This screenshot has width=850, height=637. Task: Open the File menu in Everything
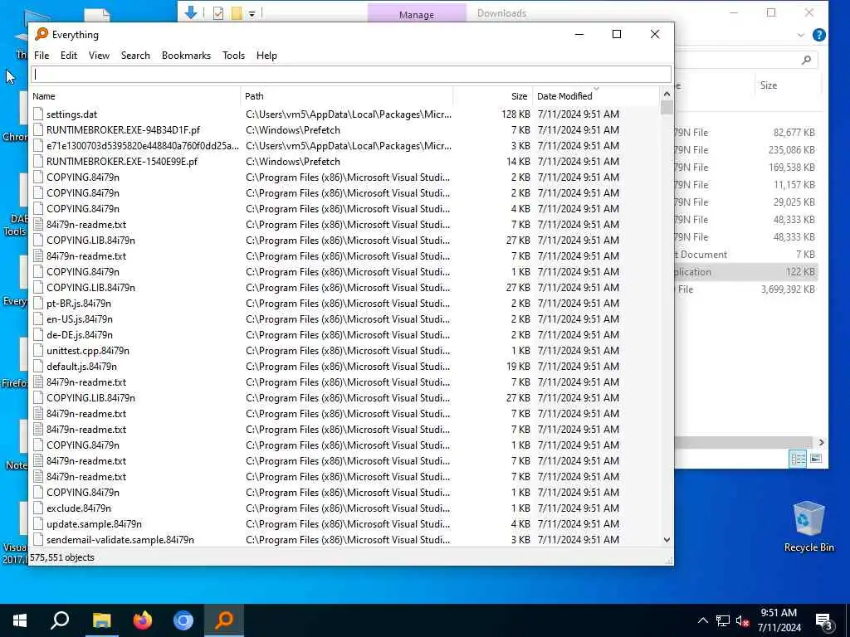coord(42,56)
